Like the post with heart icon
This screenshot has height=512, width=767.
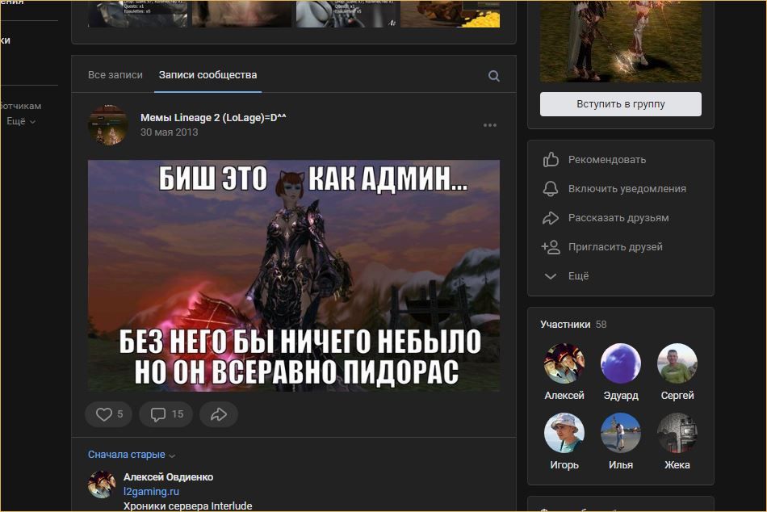109,414
